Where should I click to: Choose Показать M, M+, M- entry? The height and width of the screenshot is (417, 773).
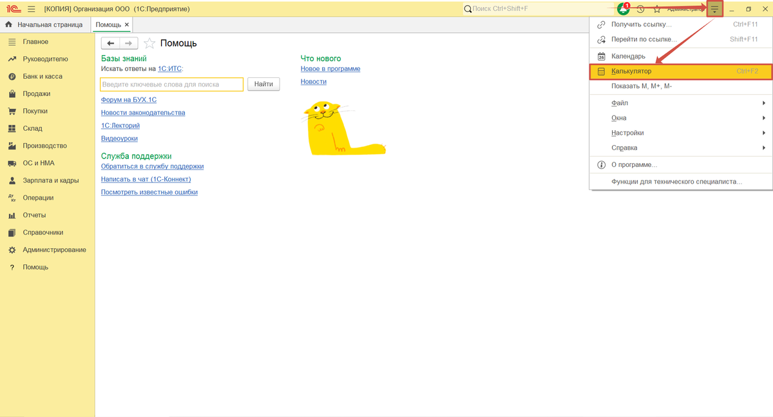pyautogui.click(x=681, y=86)
